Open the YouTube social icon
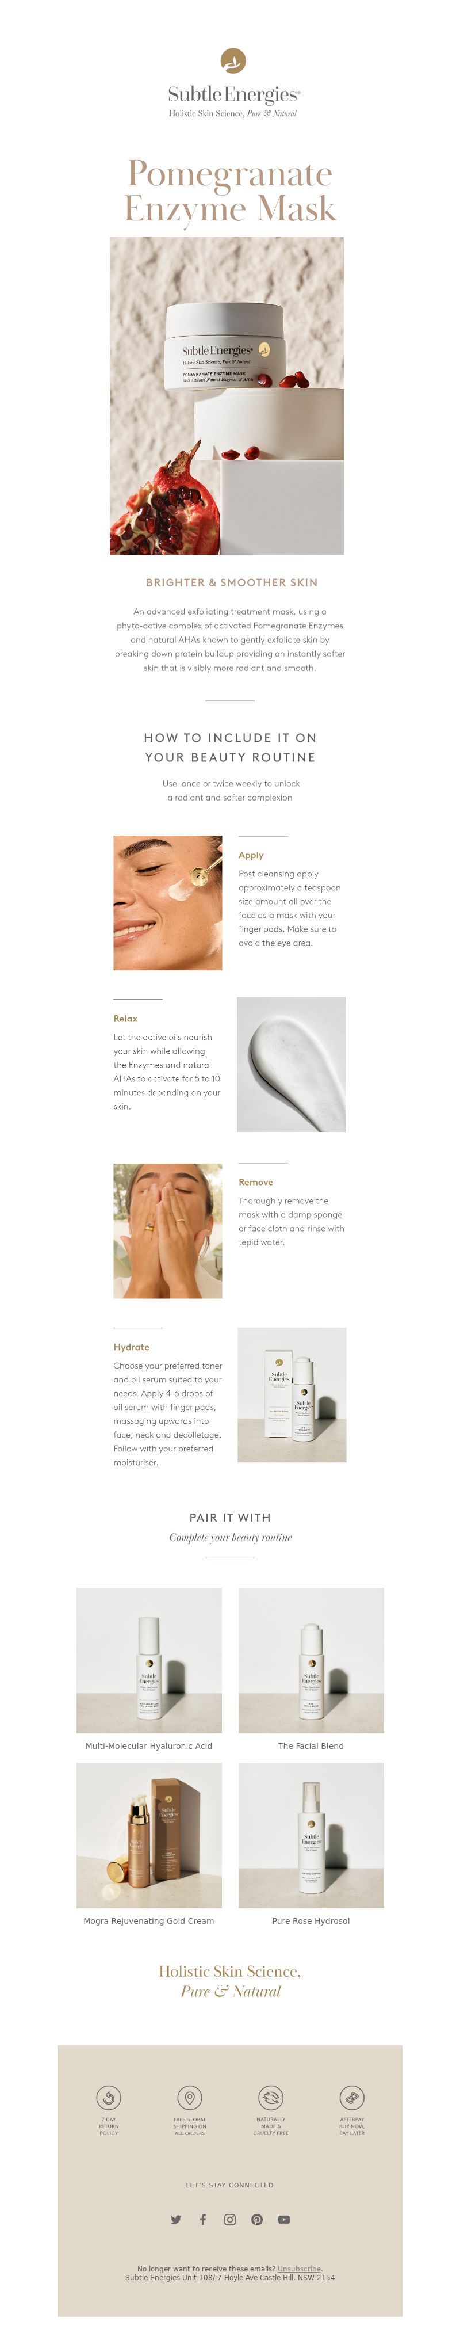This screenshot has height=2329, width=460. [285, 2220]
